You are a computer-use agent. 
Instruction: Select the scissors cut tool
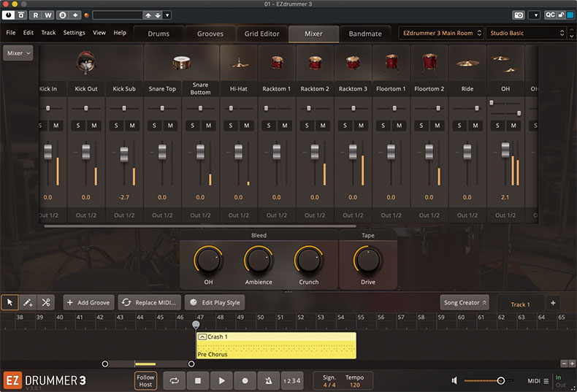point(46,302)
